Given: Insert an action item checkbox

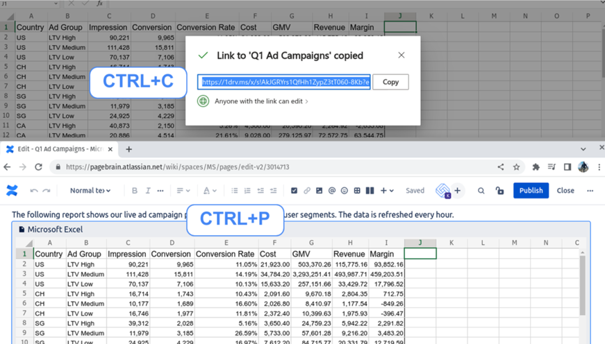Looking at the screenshot, I should [x=294, y=191].
